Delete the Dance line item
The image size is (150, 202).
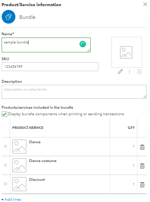point(142,147)
